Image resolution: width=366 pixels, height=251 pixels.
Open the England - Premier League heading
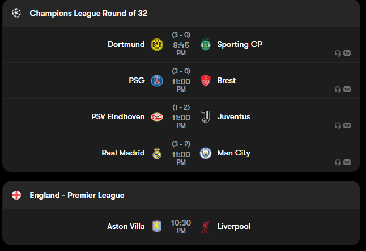point(77,195)
